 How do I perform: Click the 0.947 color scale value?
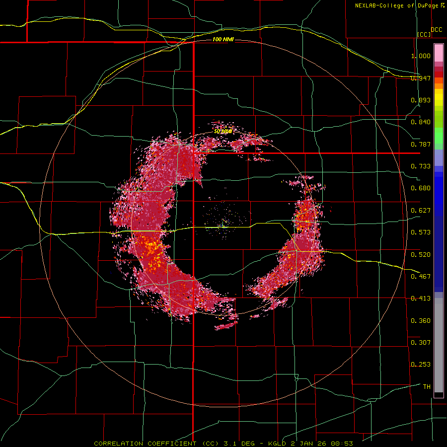click(421, 78)
